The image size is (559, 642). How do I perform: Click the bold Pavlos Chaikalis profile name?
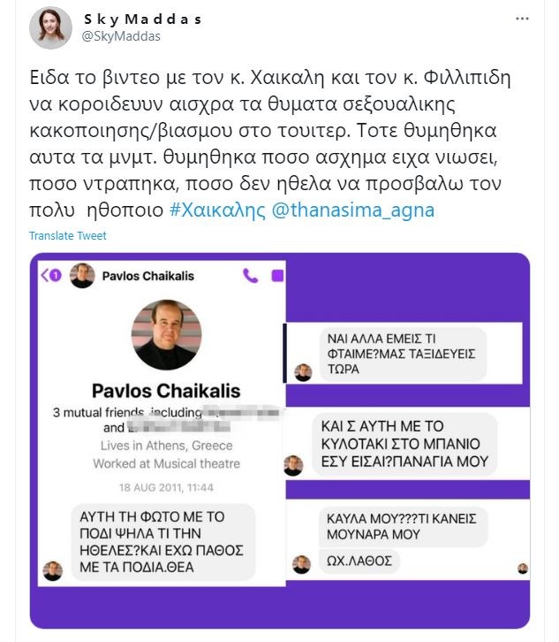click(x=166, y=391)
